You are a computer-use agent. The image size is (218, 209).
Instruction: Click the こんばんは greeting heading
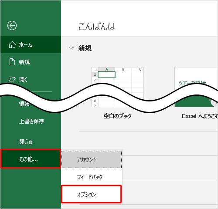[97, 27]
